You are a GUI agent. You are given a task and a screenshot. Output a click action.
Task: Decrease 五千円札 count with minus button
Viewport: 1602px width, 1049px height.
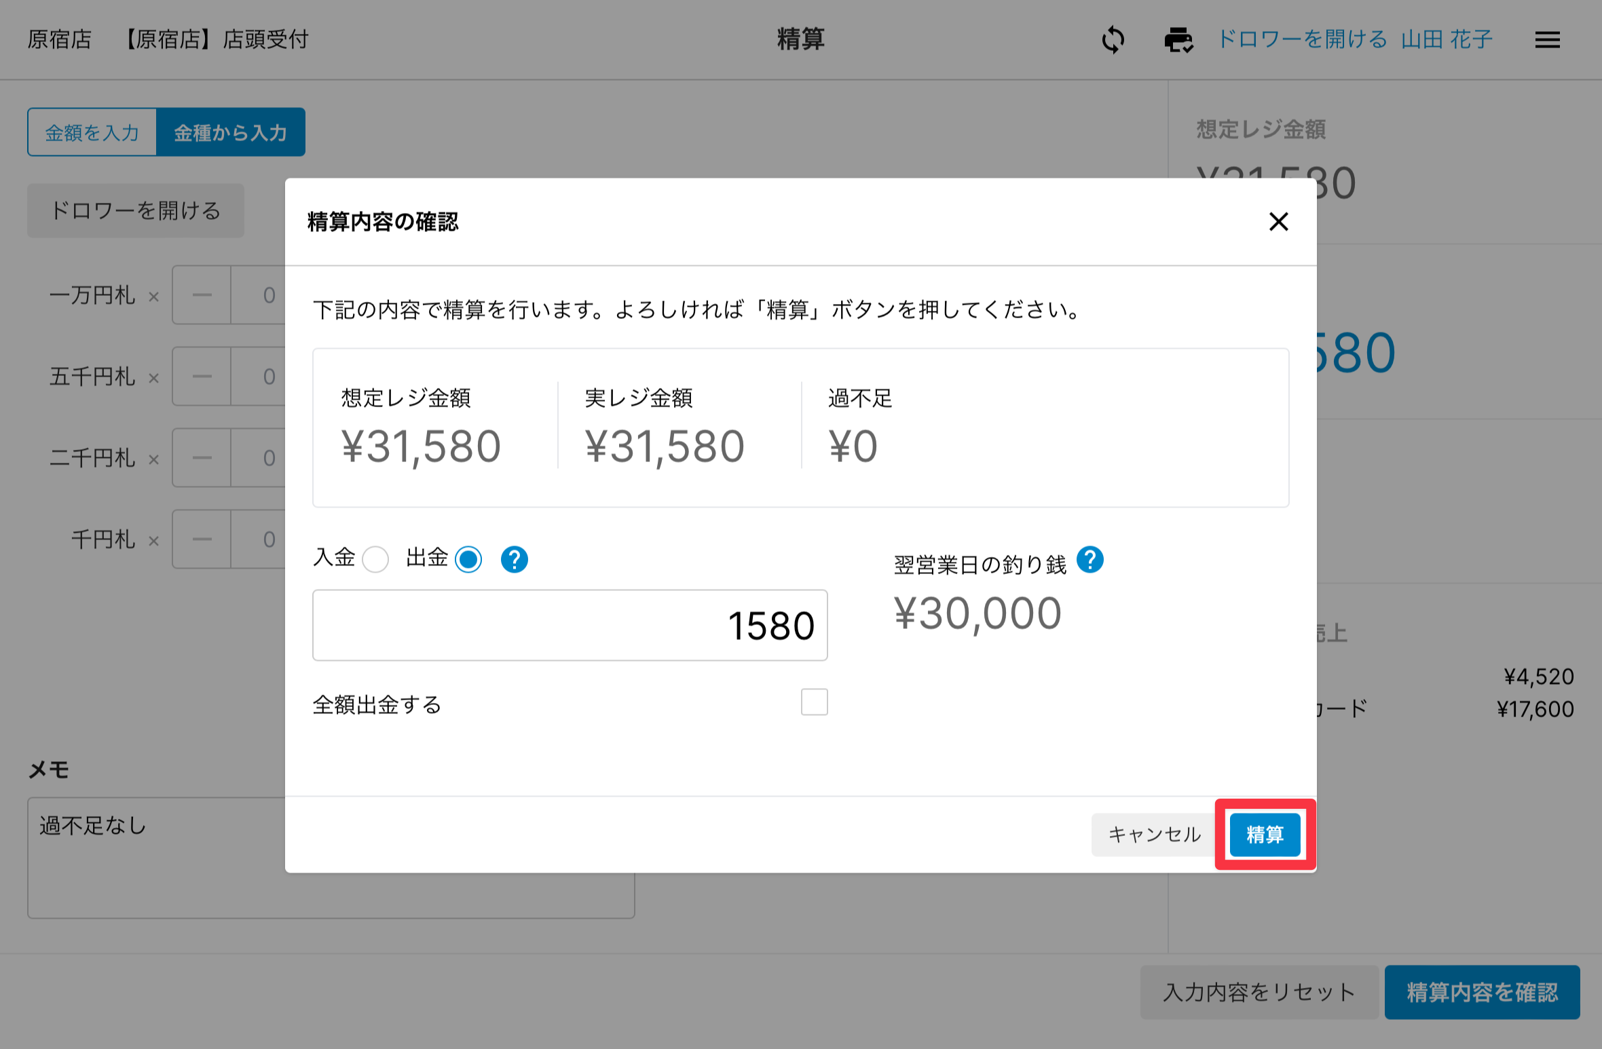(202, 377)
